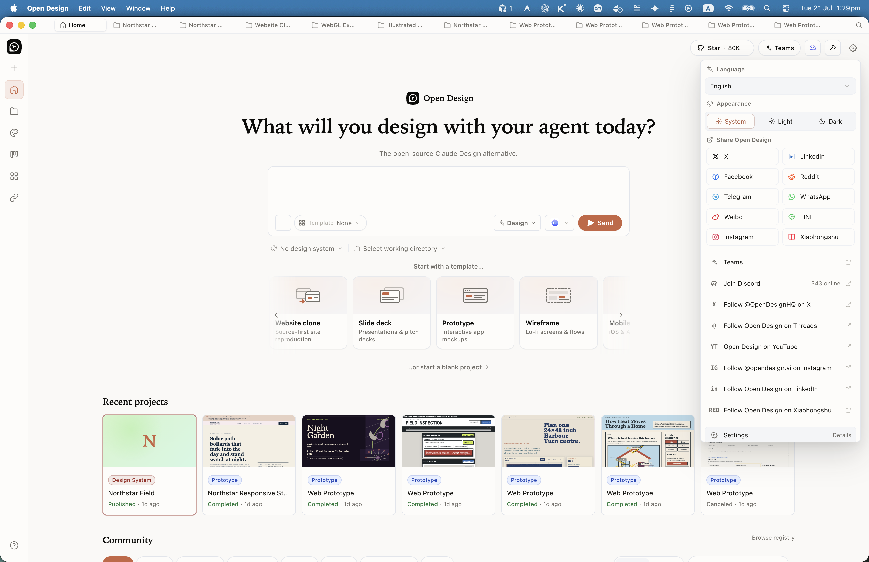Open the Projects folder icon in sidebar
Screen dimensions: 869x562
(x=14, y=111)
